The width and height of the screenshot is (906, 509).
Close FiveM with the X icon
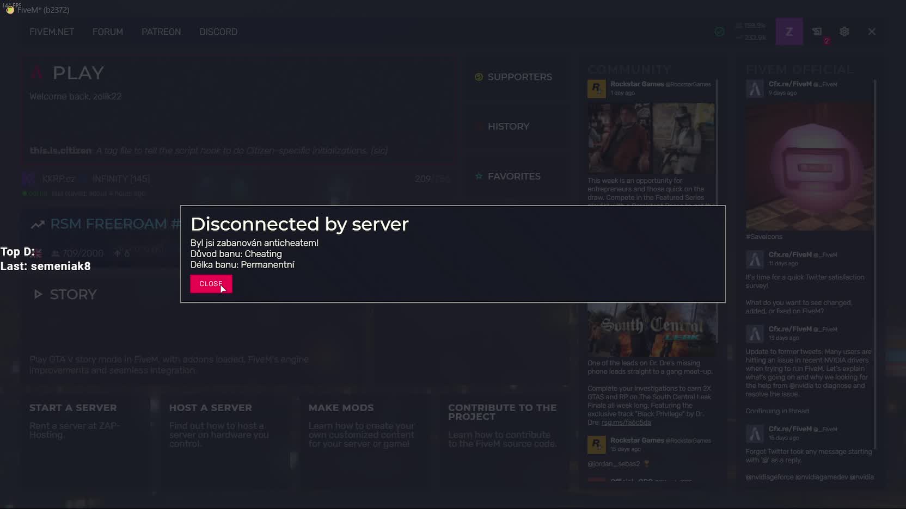pyautogui.click(x=872, y=32)
